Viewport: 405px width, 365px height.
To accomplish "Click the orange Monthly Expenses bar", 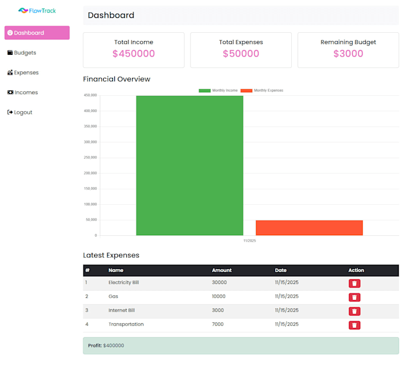I will tap(309, 227).
